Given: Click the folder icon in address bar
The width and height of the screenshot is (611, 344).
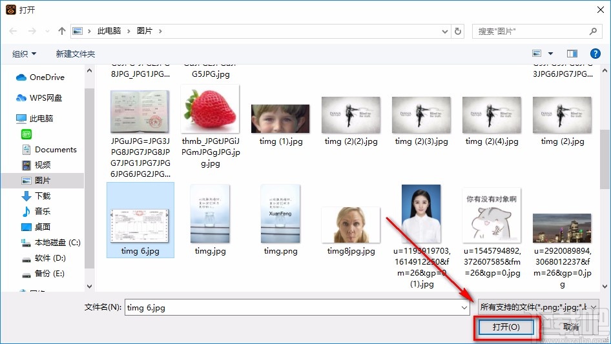Looking at the screenshot, I should [78, 31].
